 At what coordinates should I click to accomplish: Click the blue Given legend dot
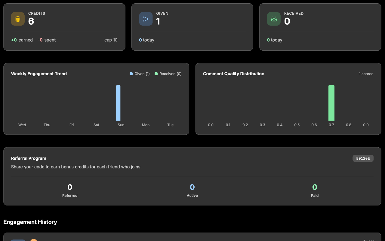pos(131,74)
